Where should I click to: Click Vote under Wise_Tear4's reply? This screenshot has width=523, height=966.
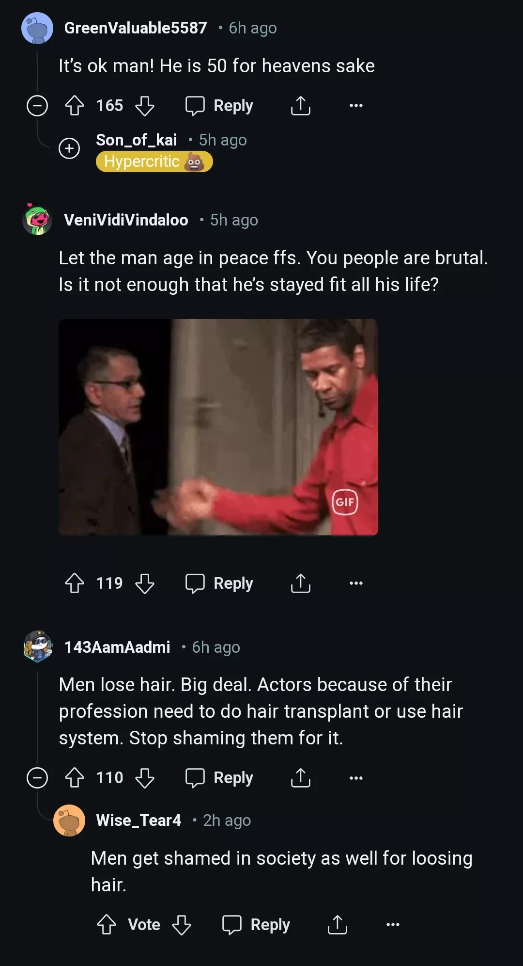click(143, 924)
